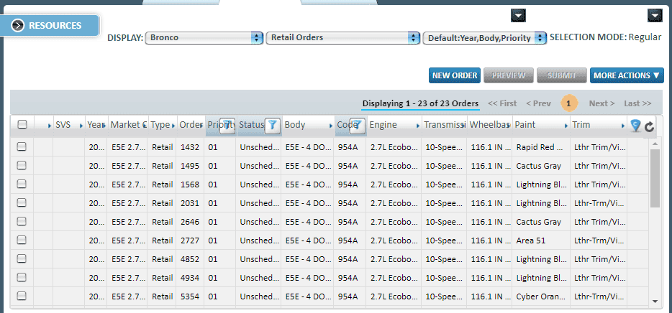The width and height of the screenshot is (672, 313).
Task: Click order number 1432 cell
Action: click(x=190, y=147)
